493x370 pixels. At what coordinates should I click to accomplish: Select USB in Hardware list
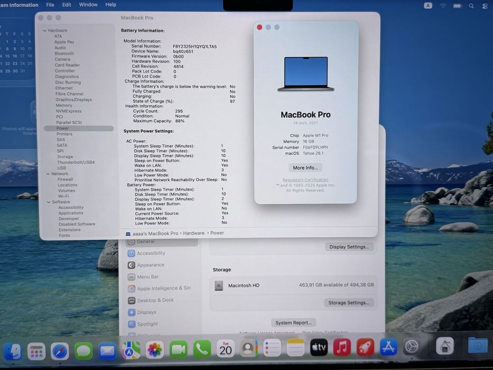(62, 168)
